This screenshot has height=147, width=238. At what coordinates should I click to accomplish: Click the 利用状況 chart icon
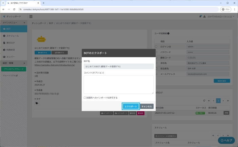[4, 49]
